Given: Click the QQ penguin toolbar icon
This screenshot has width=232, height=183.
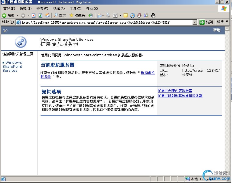Looking at the screenshot, I should point(153,15).
